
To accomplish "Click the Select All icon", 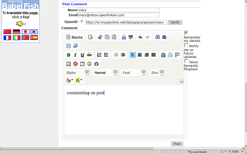I will point(69,46).
